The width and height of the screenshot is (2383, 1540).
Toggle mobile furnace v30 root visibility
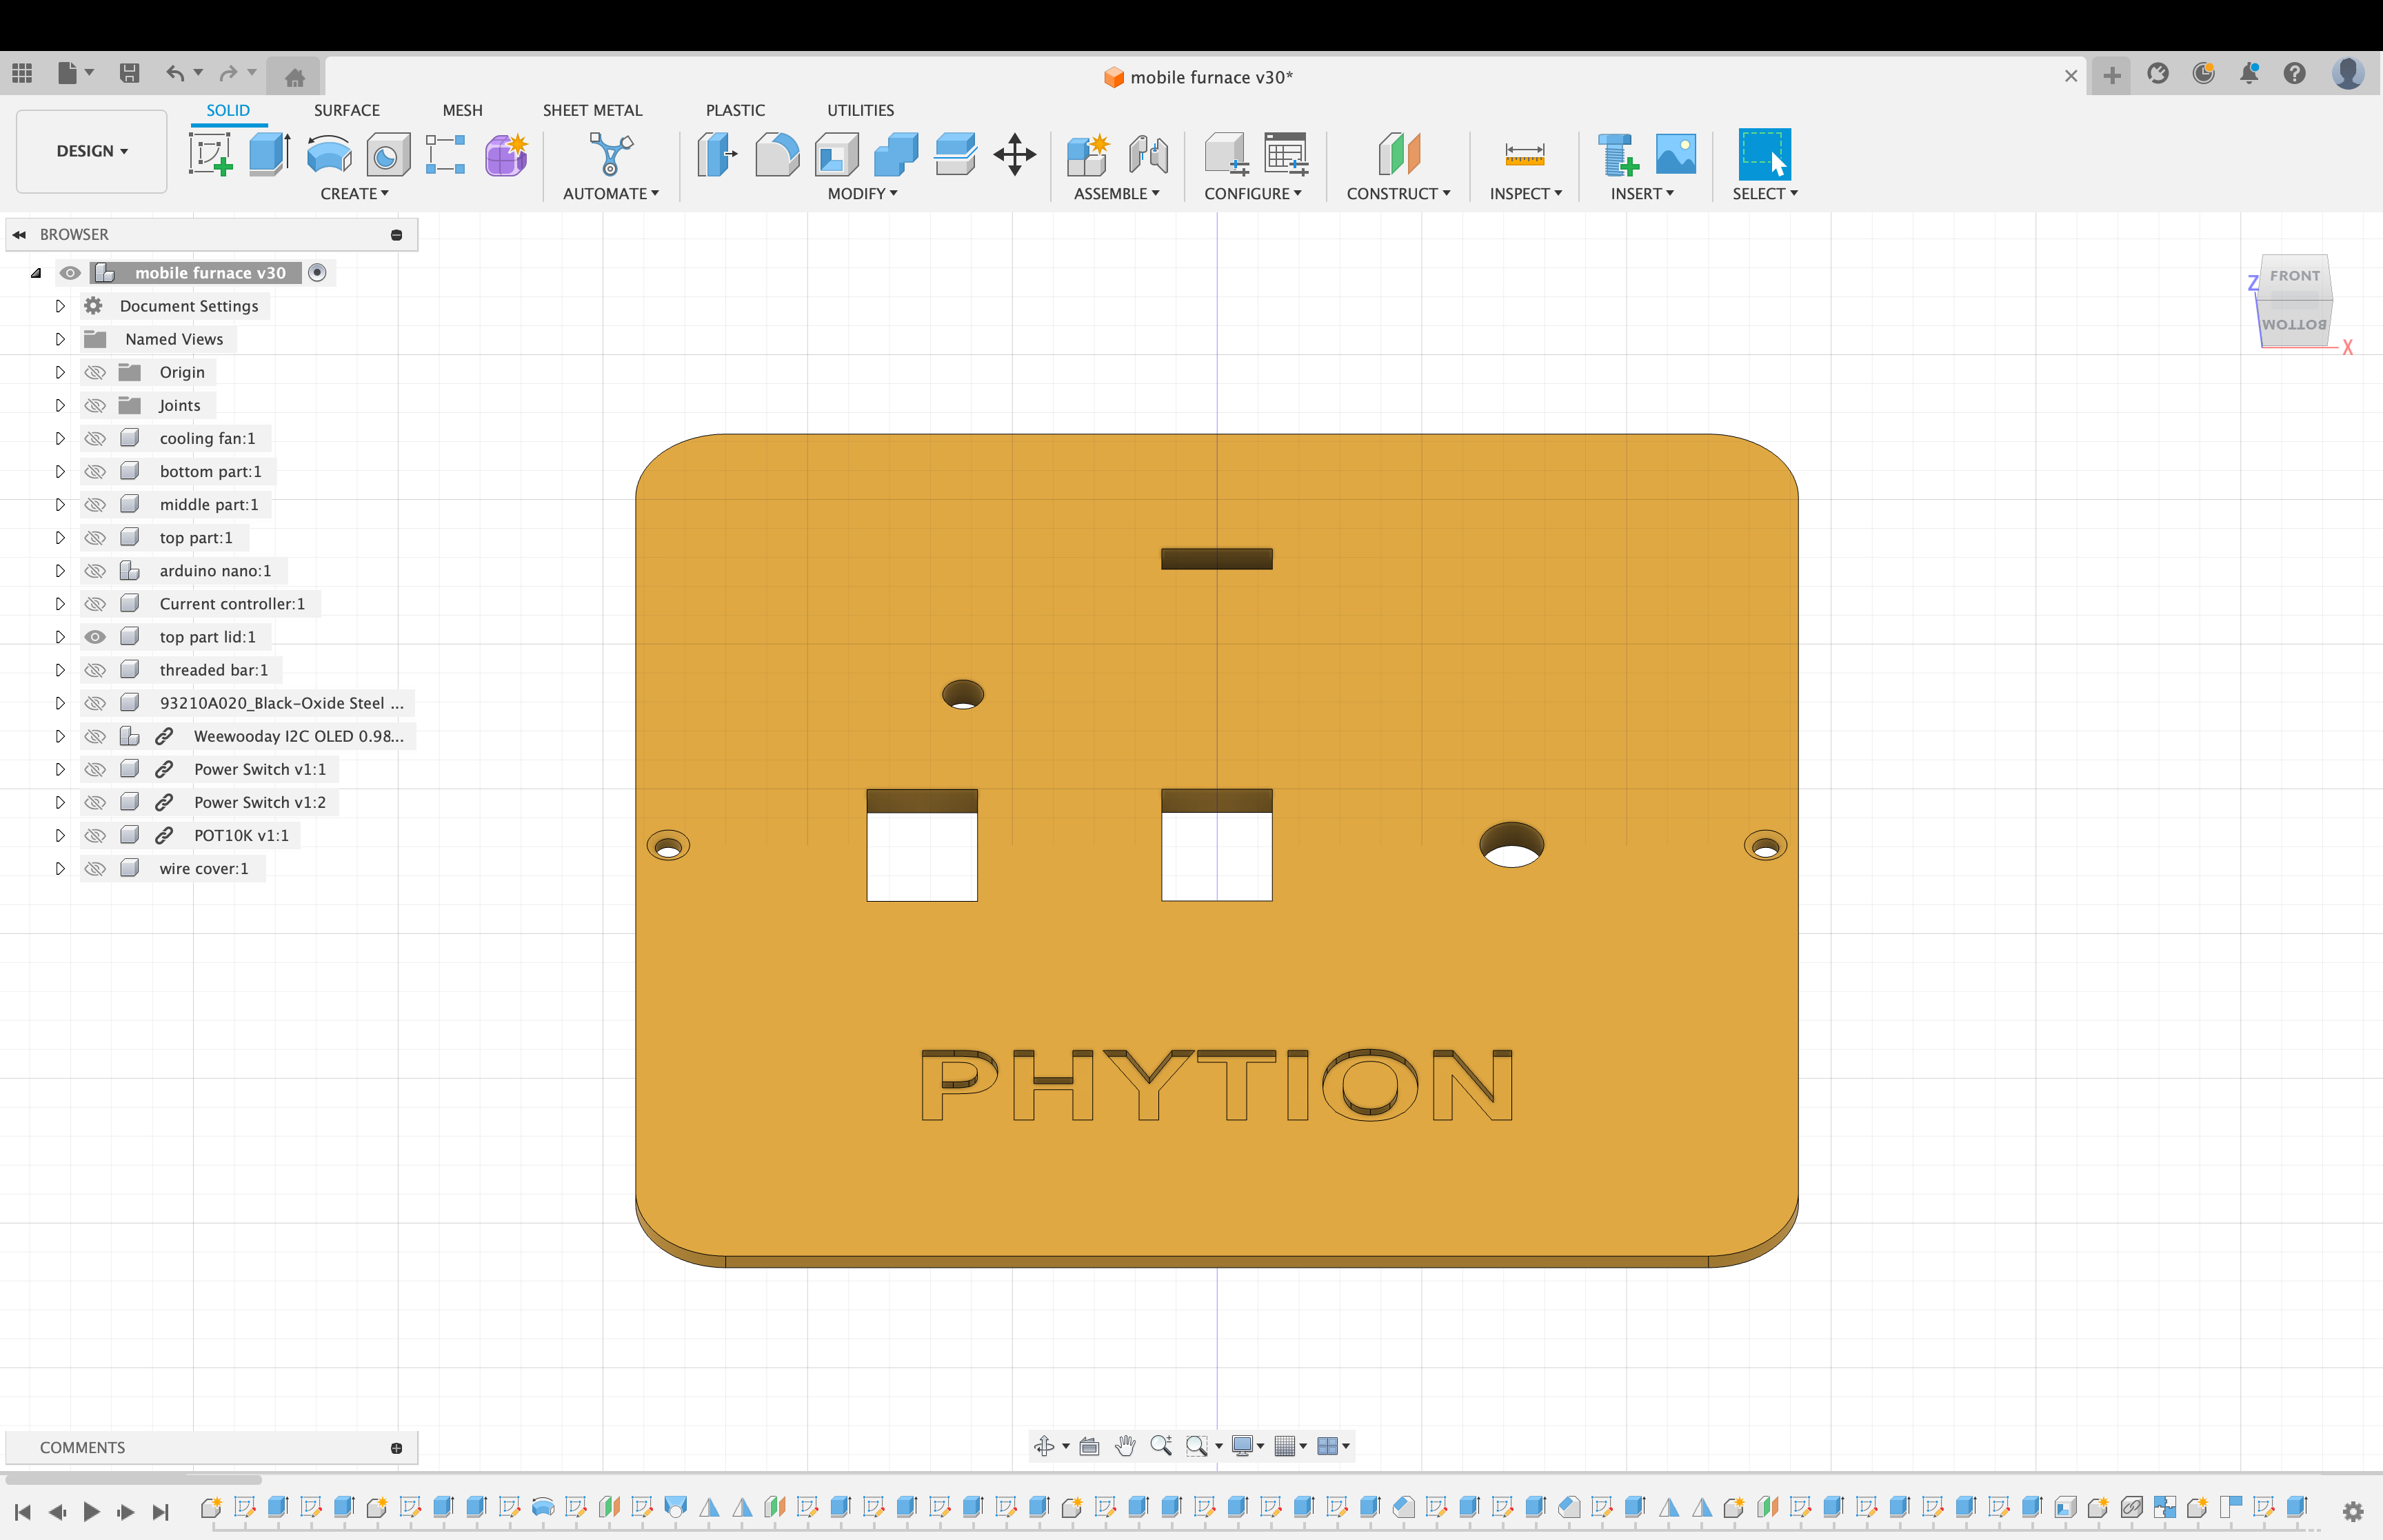point(70,273)
